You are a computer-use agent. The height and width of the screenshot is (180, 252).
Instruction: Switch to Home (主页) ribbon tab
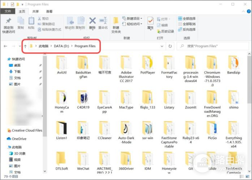pyautogui.click(x=22, y=11)
